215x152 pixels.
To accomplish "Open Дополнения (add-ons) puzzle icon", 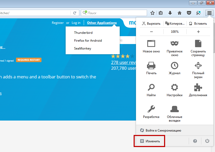I will pyautogui.click(x=198, y=90).
